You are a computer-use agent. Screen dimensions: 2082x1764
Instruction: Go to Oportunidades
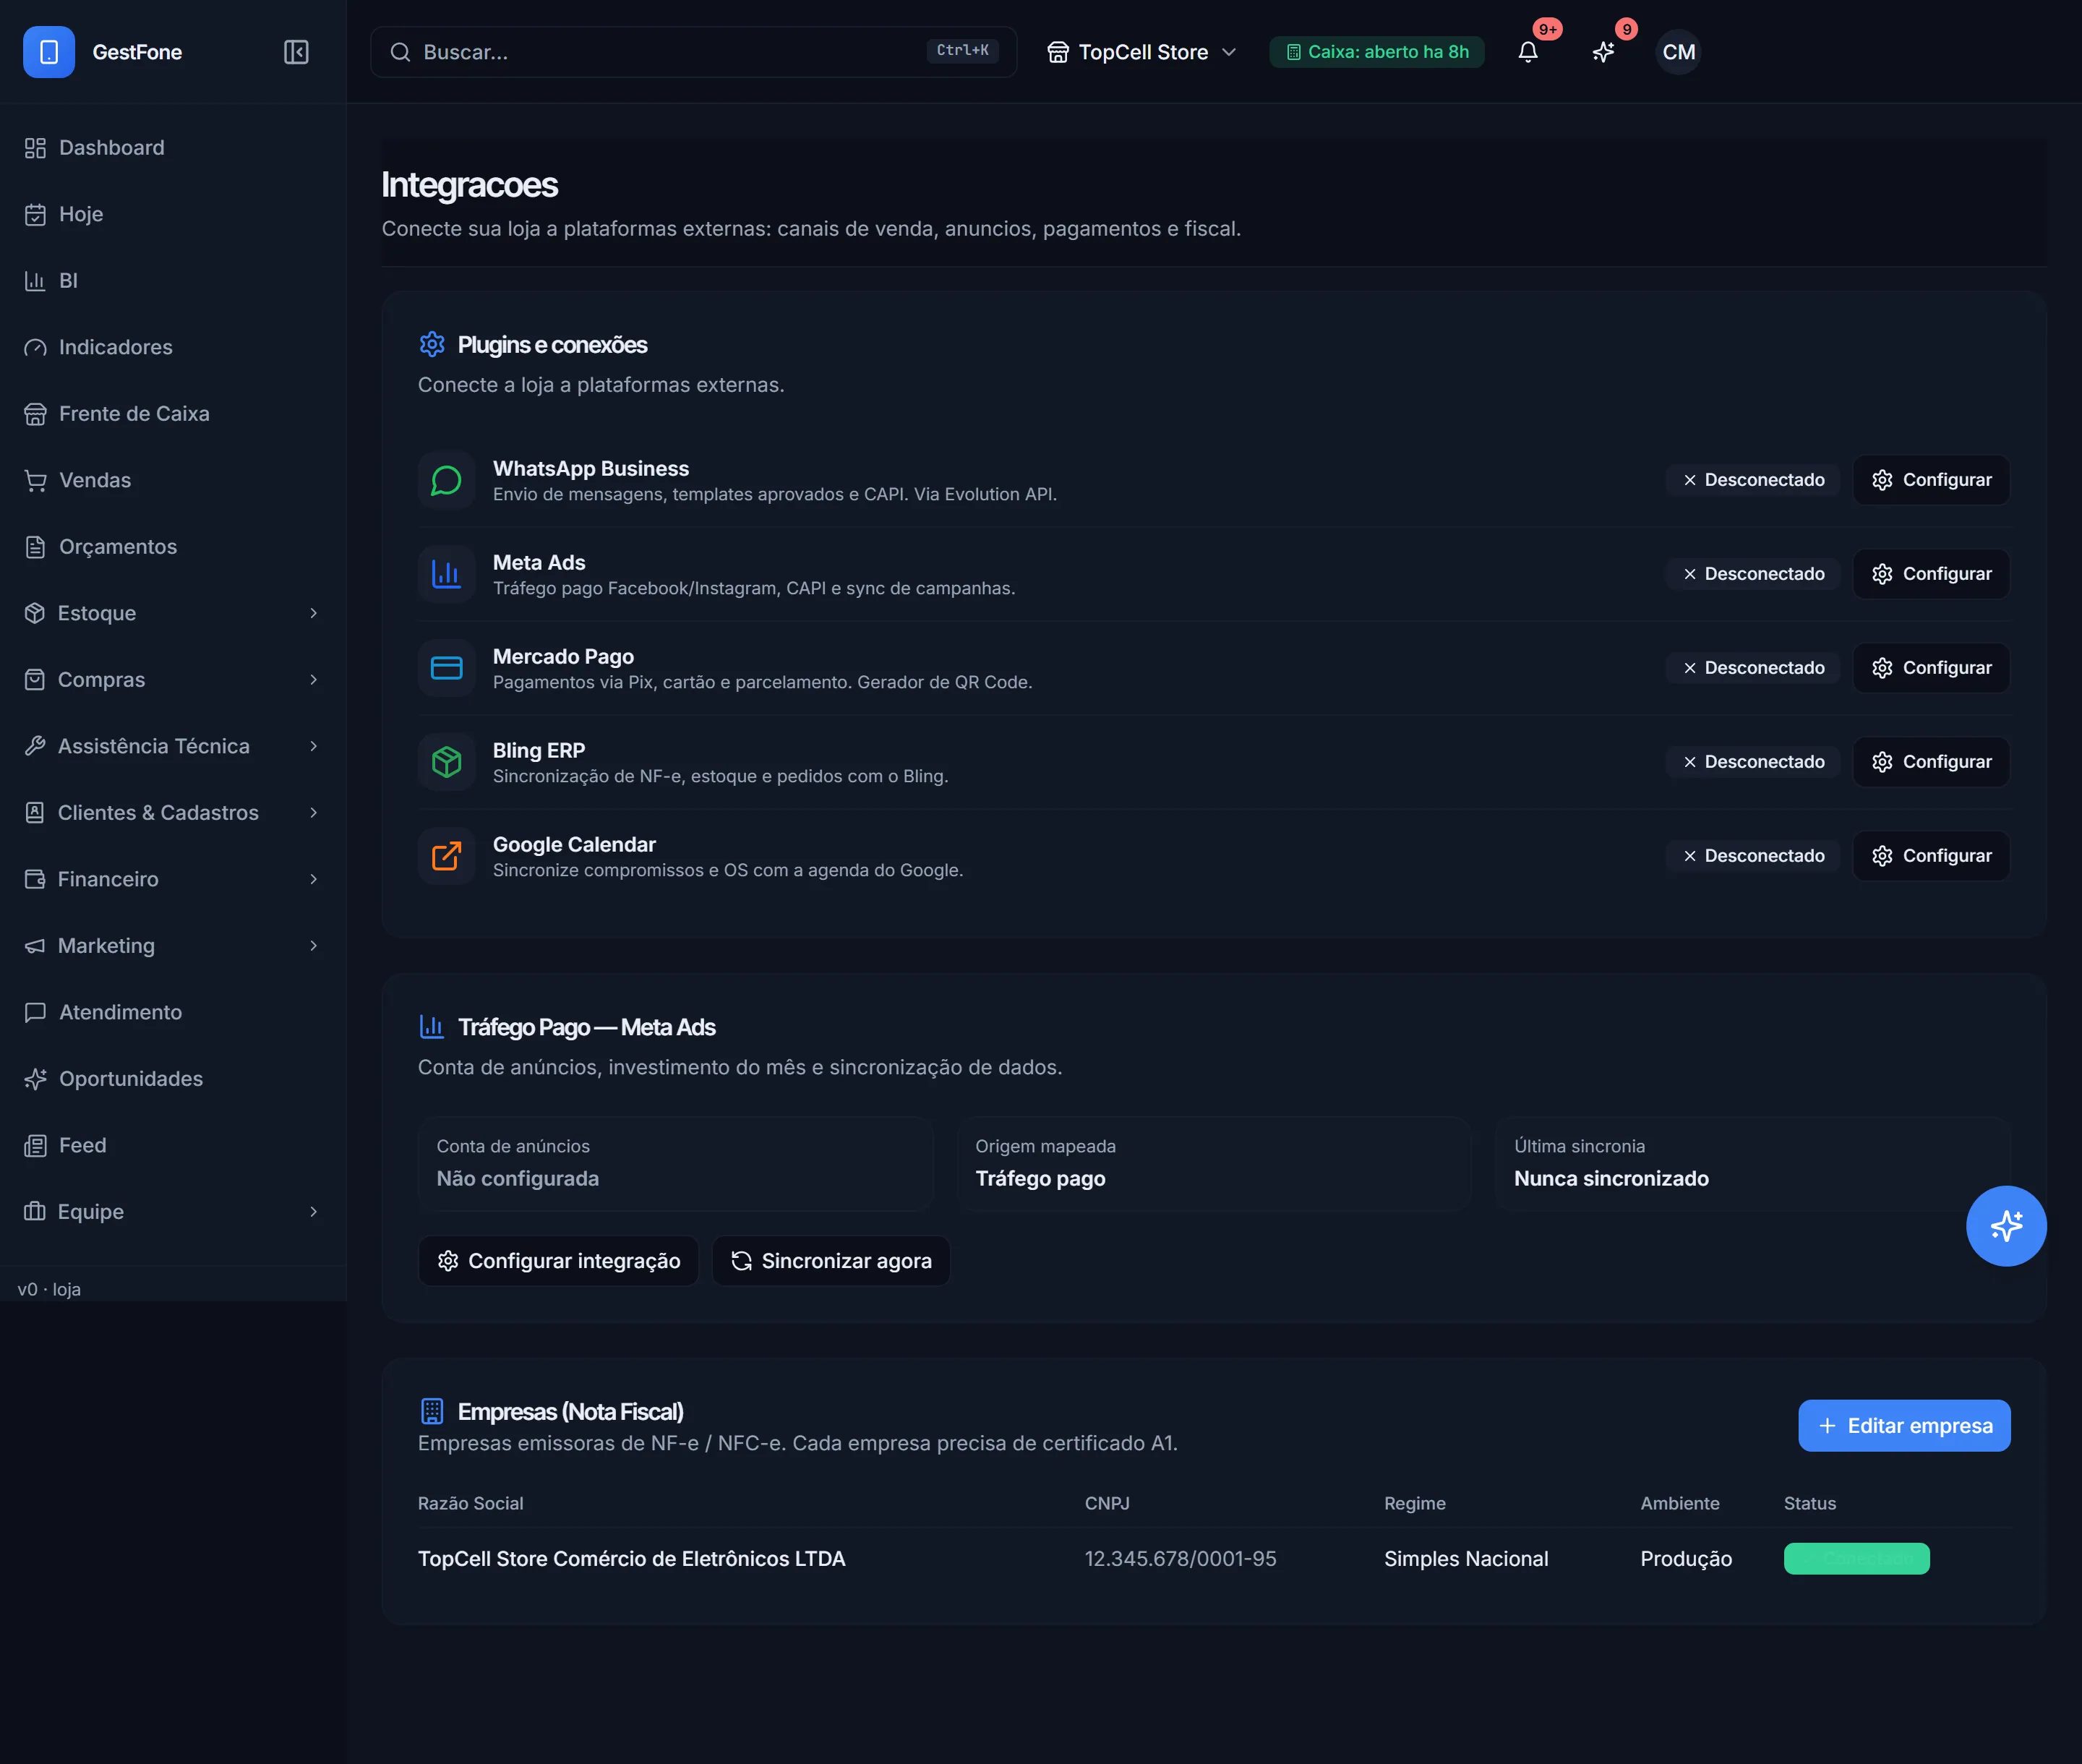click(x=174, y=1079)
